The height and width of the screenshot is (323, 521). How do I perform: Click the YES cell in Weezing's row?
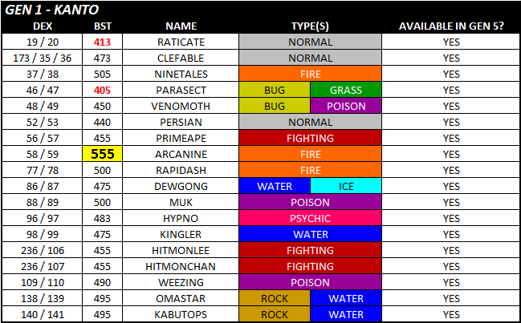[450, 282]
